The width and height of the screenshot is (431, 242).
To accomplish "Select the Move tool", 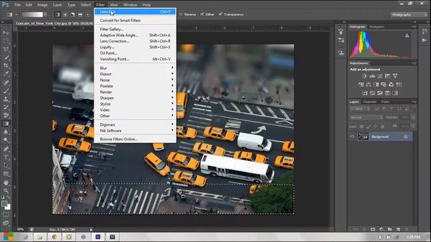I will pyautogui.click(x=6, y=33).
